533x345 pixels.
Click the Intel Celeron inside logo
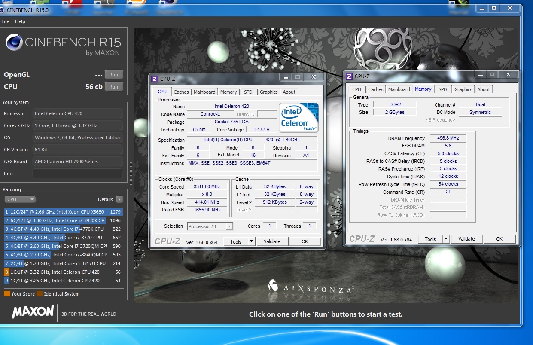[298, 117]
